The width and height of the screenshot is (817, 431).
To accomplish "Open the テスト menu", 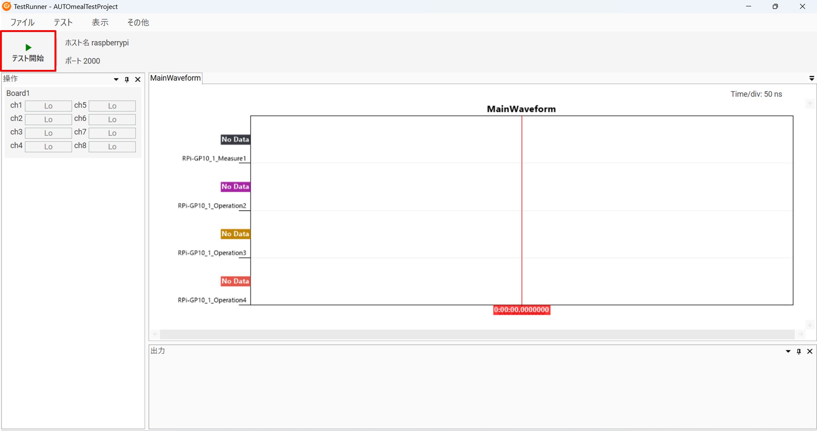I will coord(63,22).
